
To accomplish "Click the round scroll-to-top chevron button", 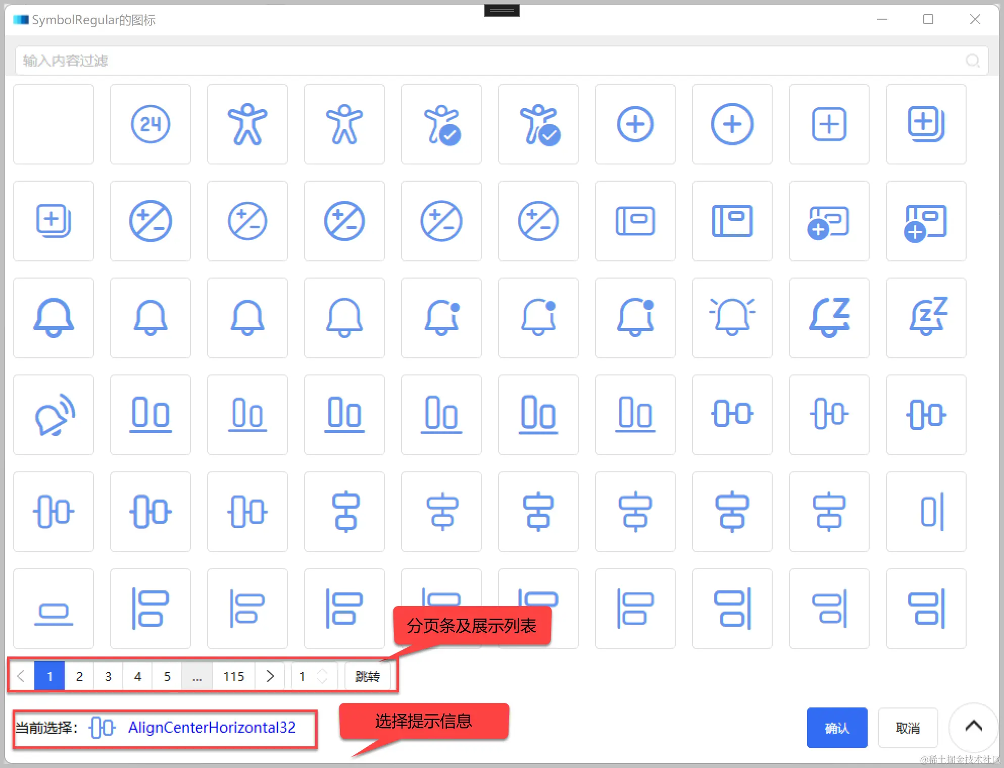I will click(973, 727).
